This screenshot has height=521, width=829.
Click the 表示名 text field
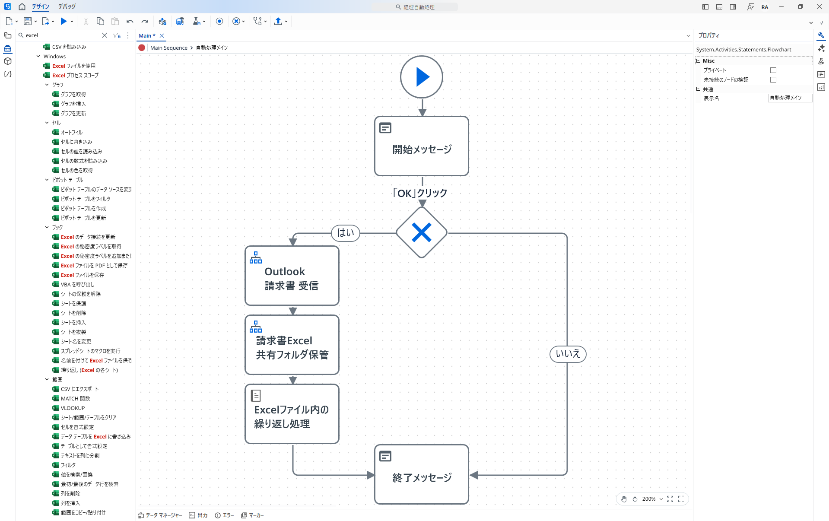coord(789,98)
